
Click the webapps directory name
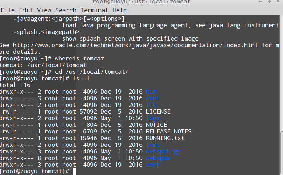coord(158,158)
